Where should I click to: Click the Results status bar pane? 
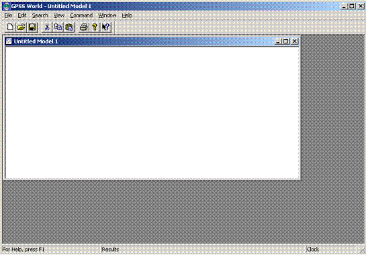(x=203, y=250)
